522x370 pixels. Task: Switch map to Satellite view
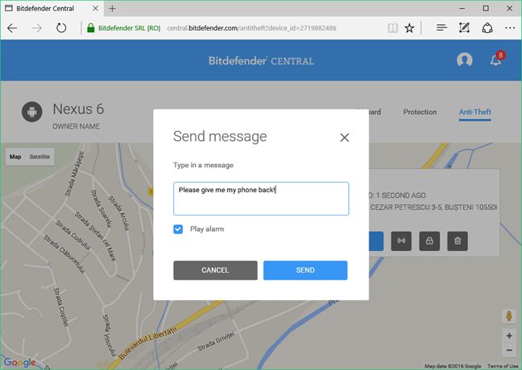pyautogui.click(x=39, y=157)
